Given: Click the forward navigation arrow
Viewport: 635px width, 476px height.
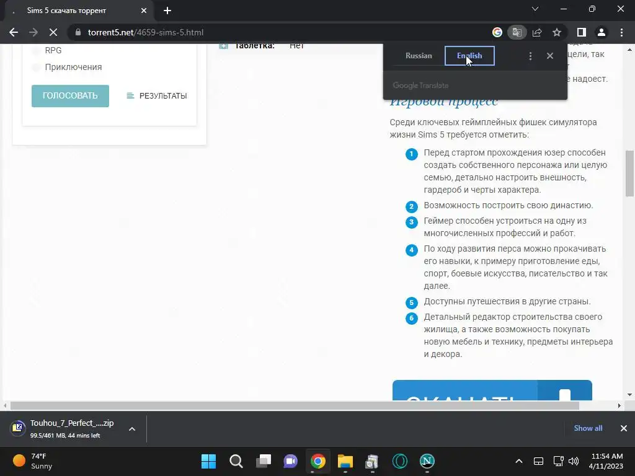Looking at the screenshot, I should [x=33, y=32].
